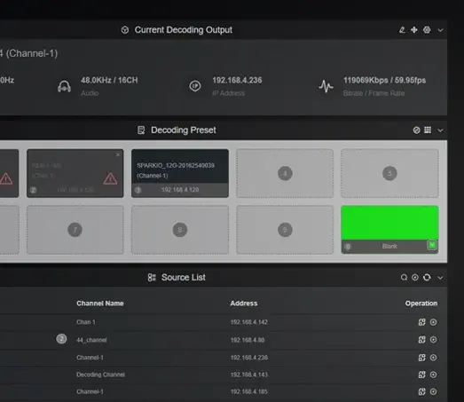The width and height of the screenshot is (464, 402).
Task: Click the Channel Name column header
Action: (100, 303)
